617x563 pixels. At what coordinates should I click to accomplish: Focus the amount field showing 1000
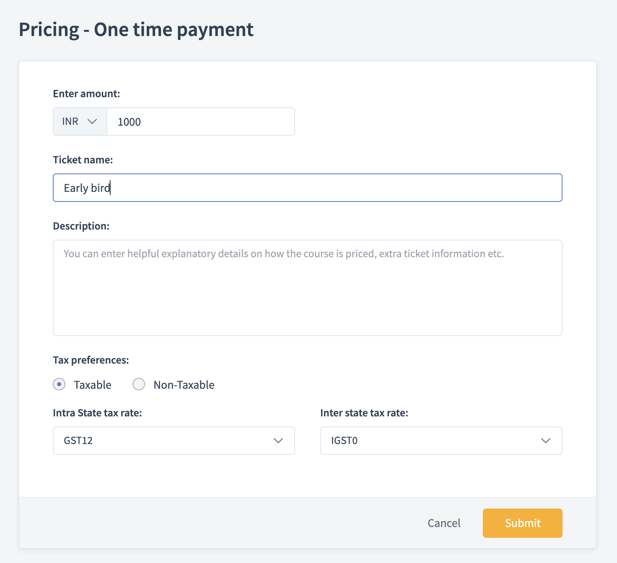tap(200, 122)
